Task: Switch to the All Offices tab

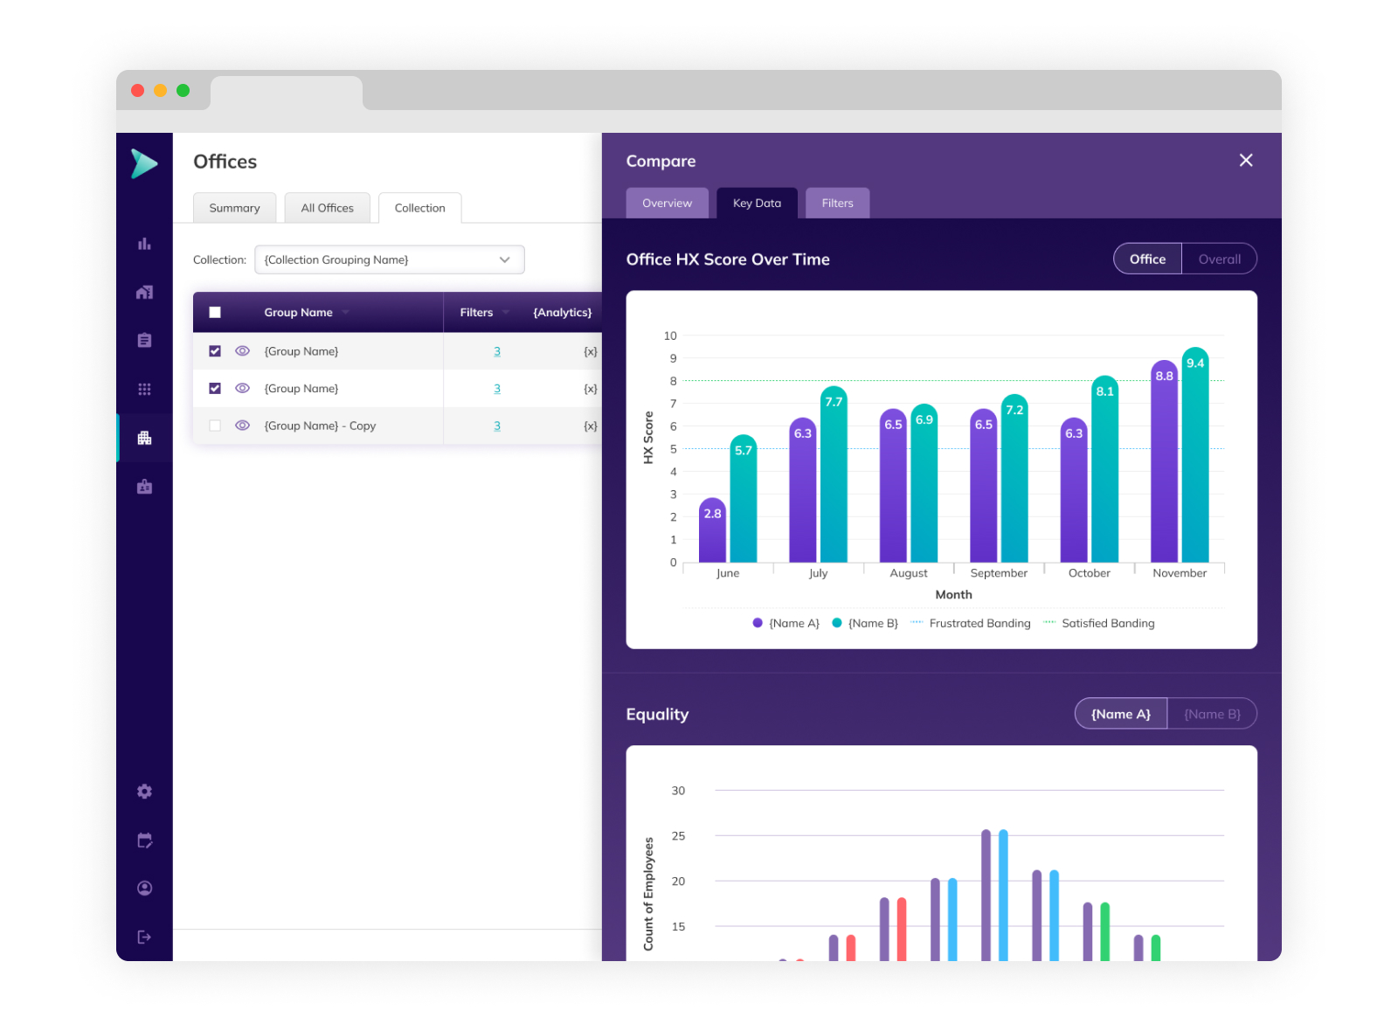Action: [x=327, y=208]
